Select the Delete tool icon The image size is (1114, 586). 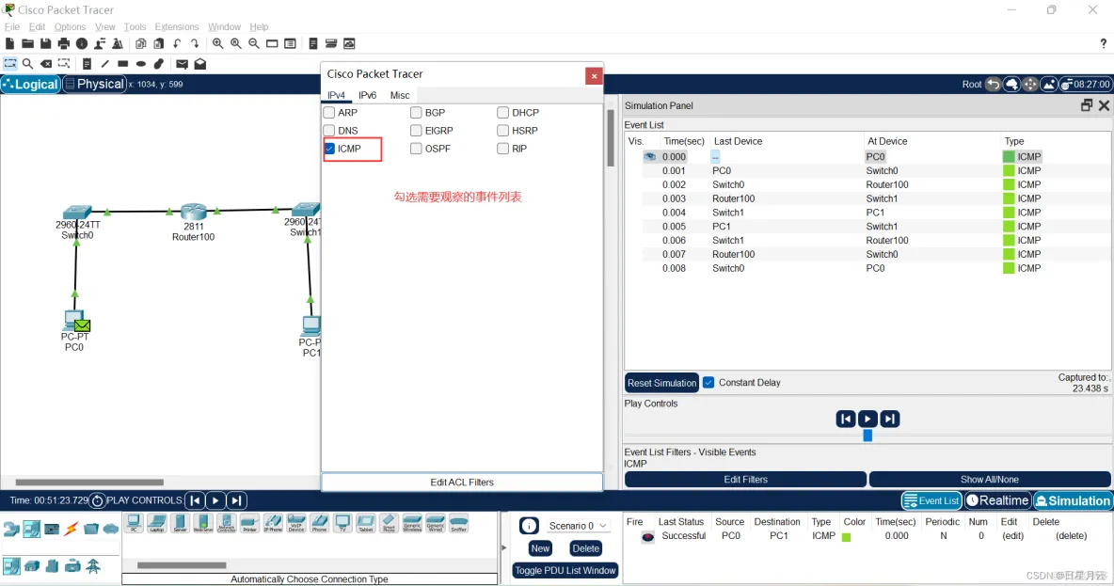45,64
